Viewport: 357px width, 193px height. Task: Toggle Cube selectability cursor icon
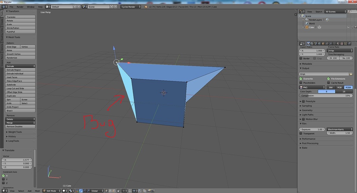(352, 27)
